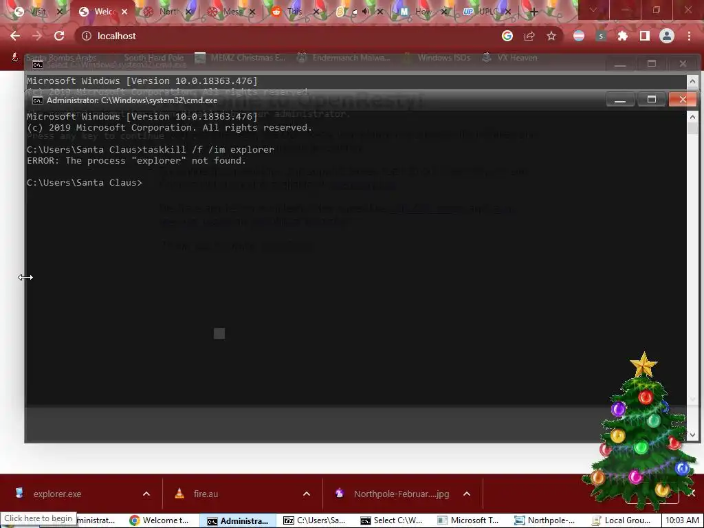The width and height of the screenshot is (704, 528).
Task: Expand explorer.exe download options chevron
Action: tap(146, 494)
